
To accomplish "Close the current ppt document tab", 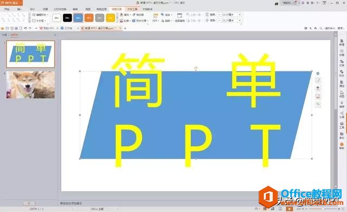I will pos(120,28).
